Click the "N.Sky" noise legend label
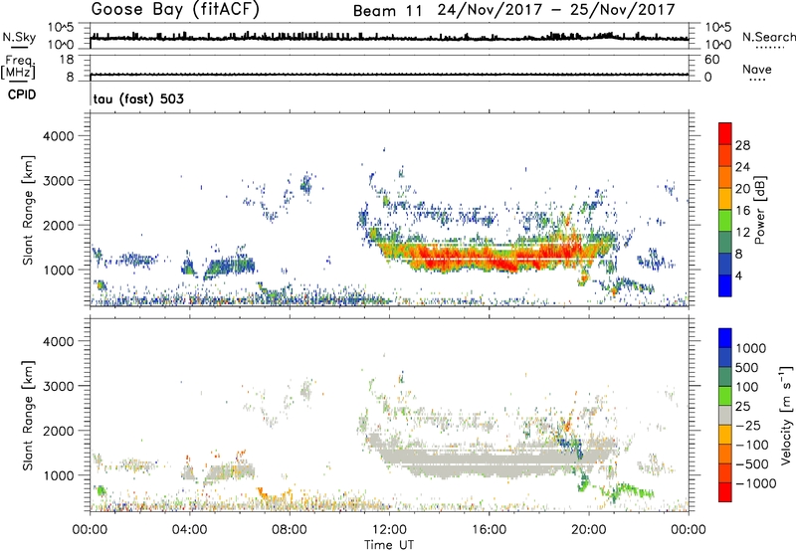Viewport: 796px width, 551px height. pyautogui.click(x=19, y=37)
